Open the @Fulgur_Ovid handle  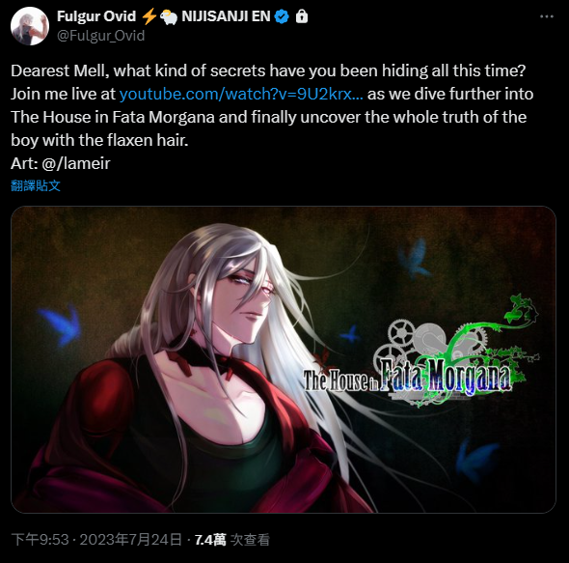(101, 36)
